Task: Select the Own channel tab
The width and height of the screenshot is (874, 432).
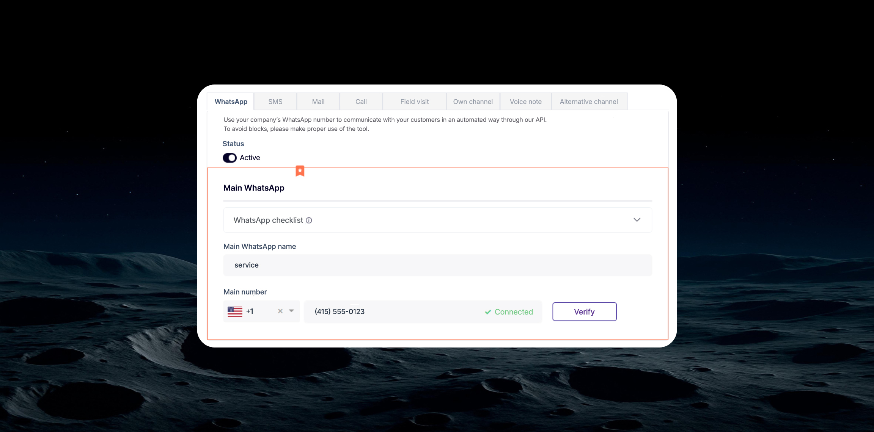Action: (x=473, y=102)
